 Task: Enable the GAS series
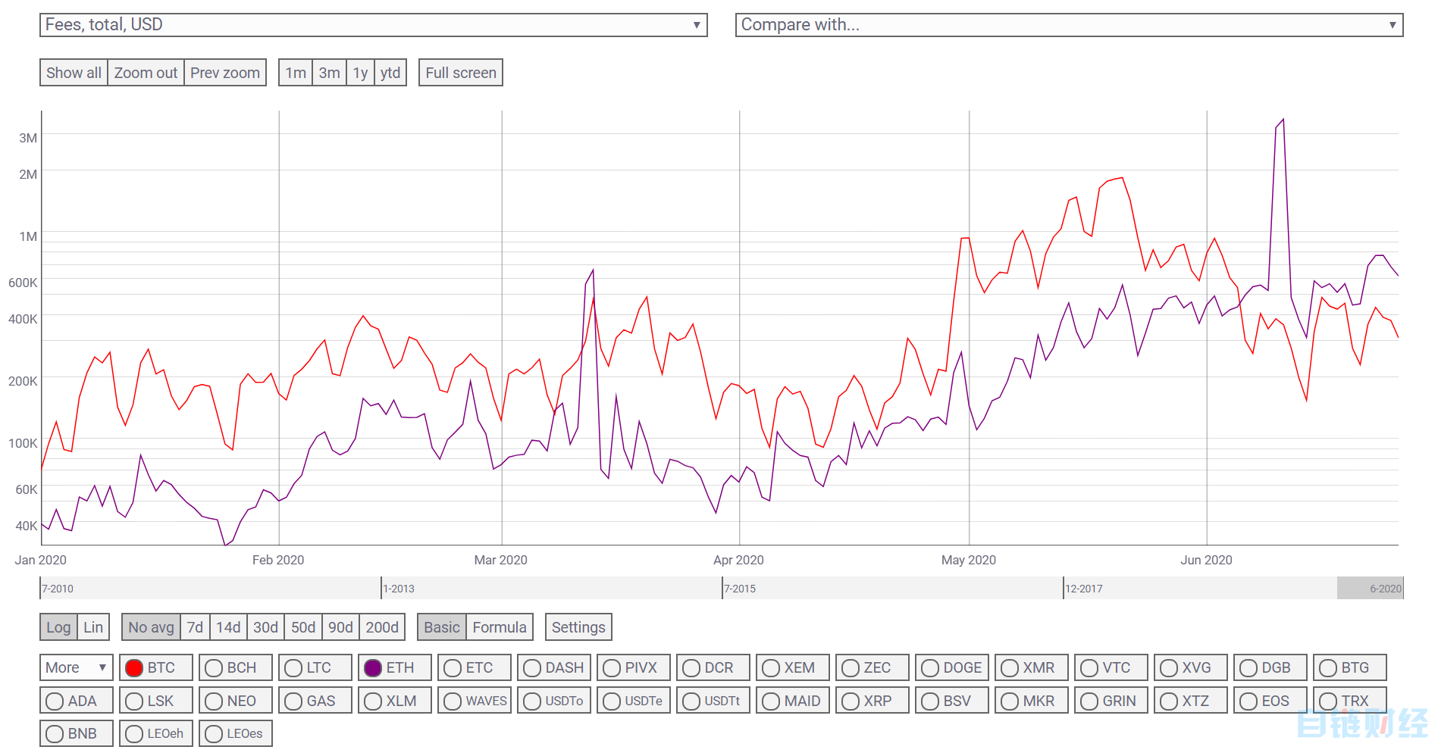click(315, 701)
